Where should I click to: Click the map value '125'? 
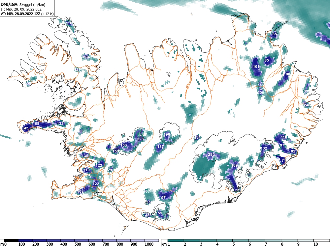(x=236, y=190)
